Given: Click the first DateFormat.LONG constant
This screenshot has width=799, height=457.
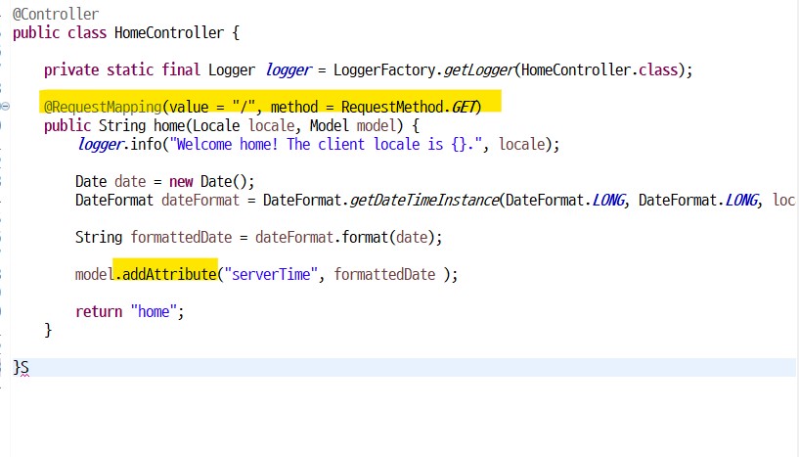Looking at the screenshot, I should pyautogui.click(x=565, y=200).
